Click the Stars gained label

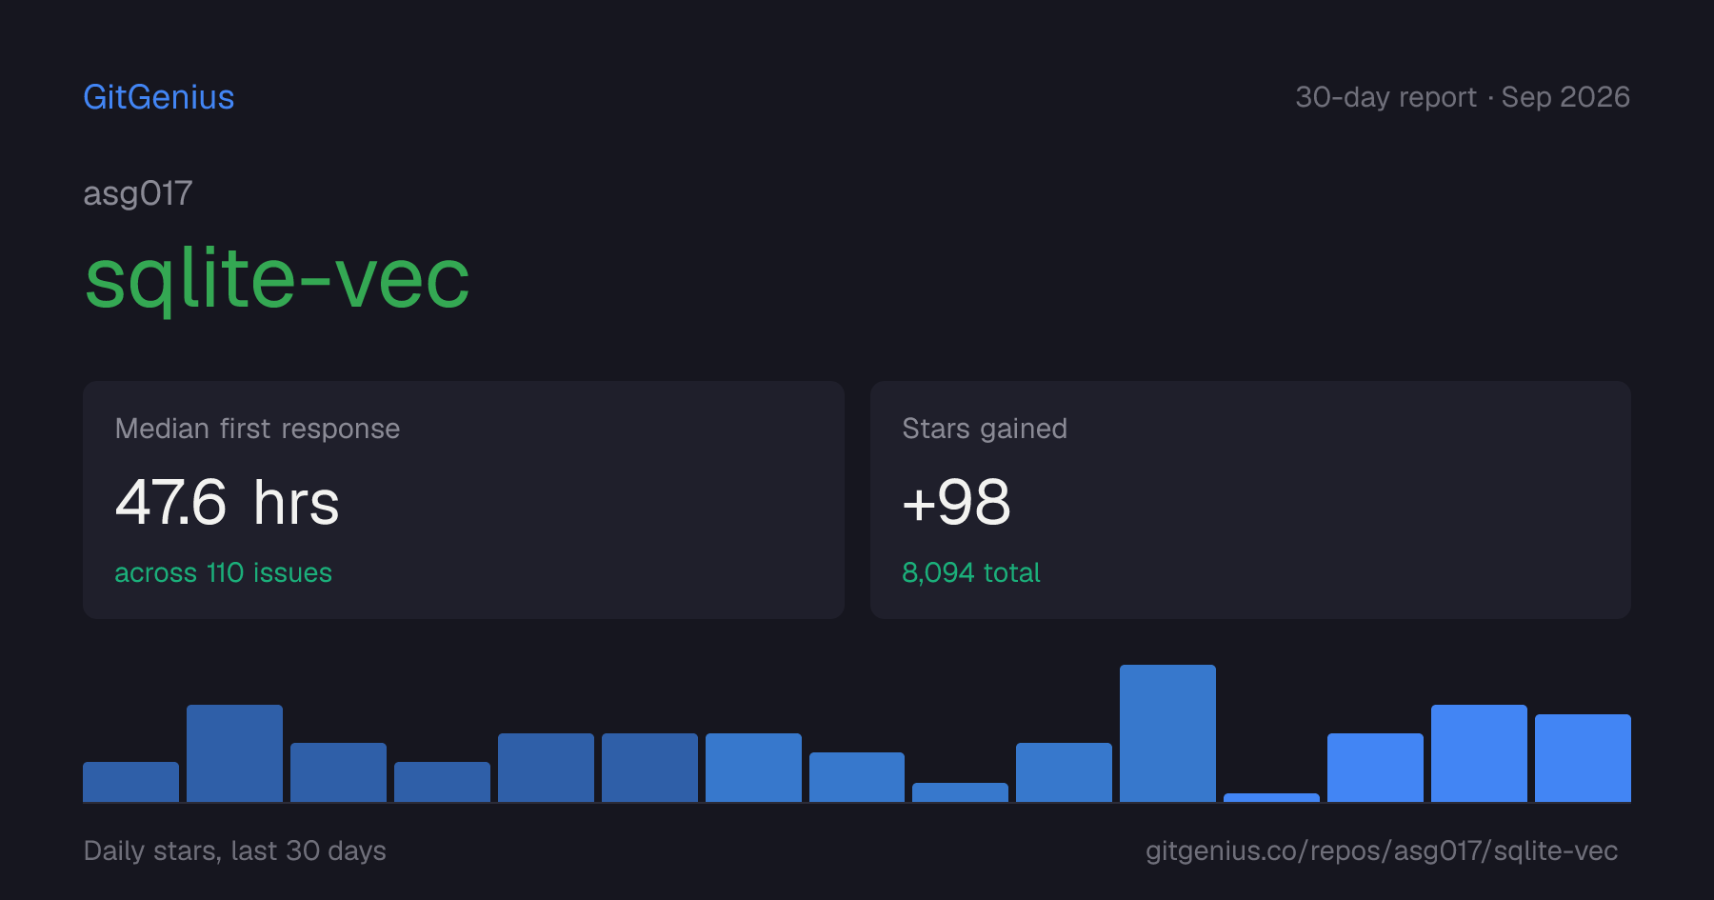point(985,429)
